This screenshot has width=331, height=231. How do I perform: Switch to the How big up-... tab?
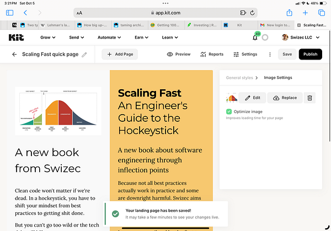click(x=93, y=25)
